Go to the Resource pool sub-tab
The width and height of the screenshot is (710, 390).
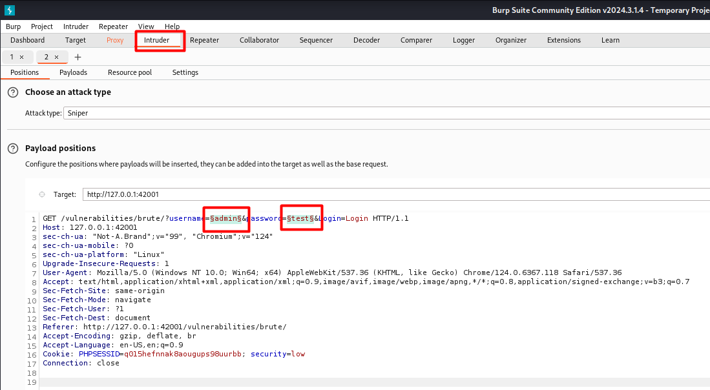[x=130, y=72]
